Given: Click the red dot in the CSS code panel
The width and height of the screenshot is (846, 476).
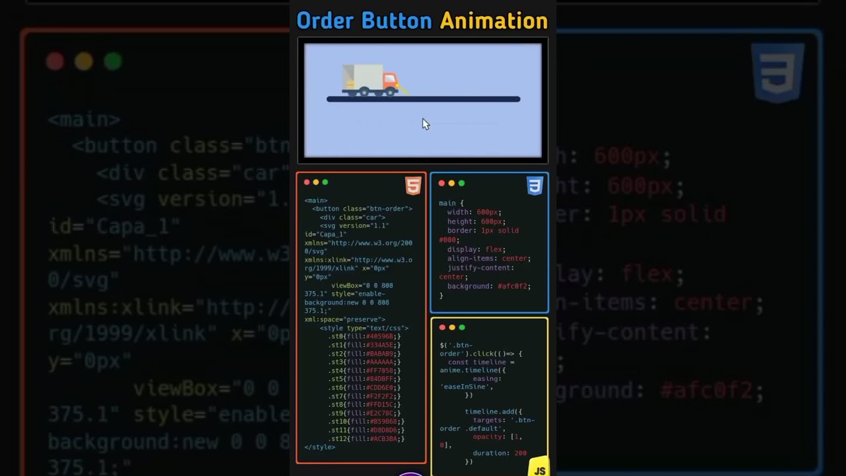Looking at the screenshot, I should pos(442,183).
